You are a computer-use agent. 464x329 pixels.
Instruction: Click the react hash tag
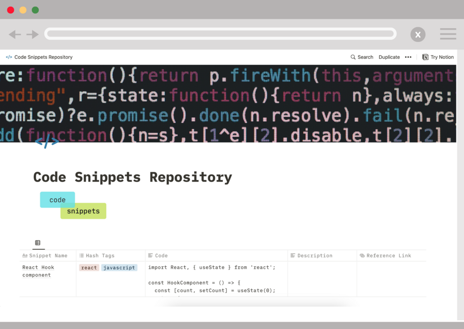89,268
